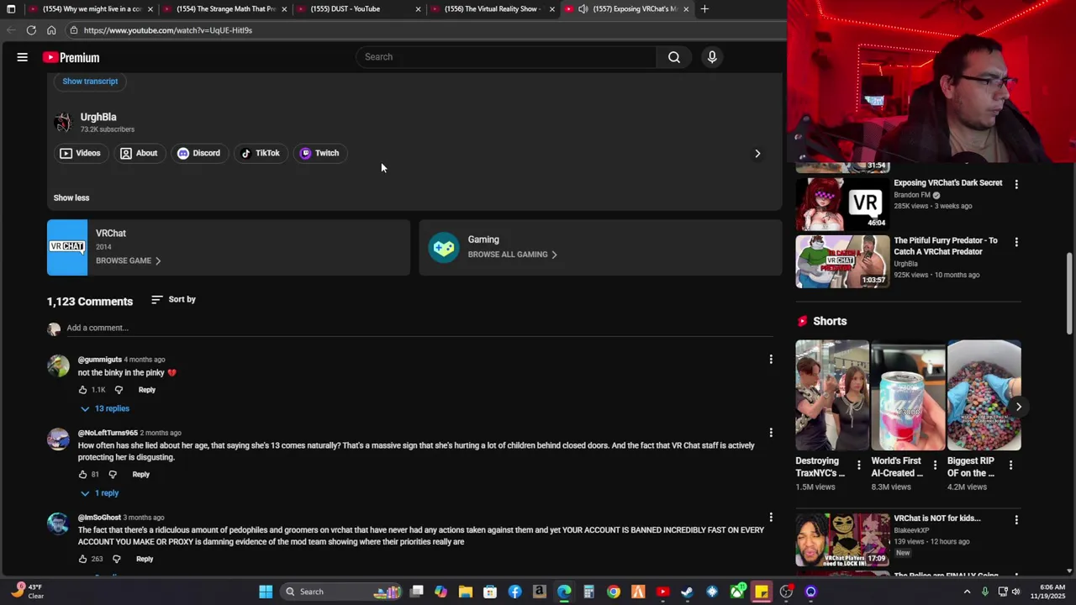Focus the YouTube search box
Viewport: 1076px width, 605px height.
click(x=507, y=57)
